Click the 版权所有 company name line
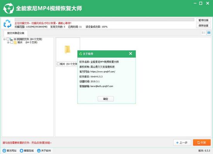 (97, 67)
